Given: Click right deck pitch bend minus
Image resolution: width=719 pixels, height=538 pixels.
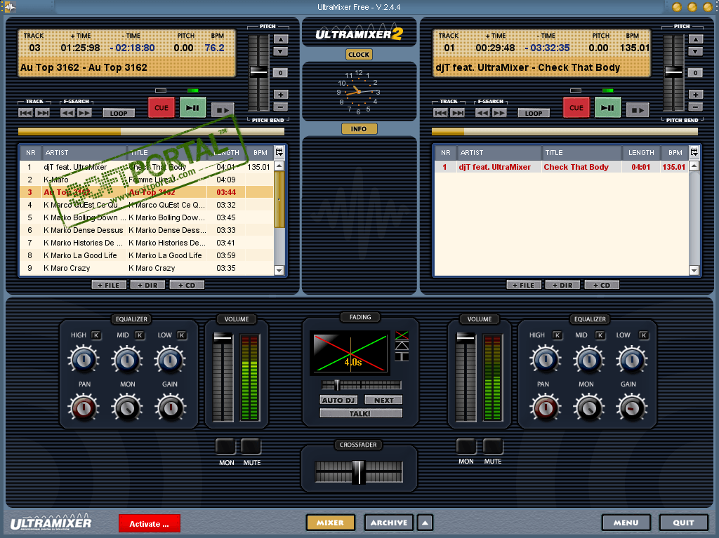Looking at the screenshot, I should click(696, 107).
